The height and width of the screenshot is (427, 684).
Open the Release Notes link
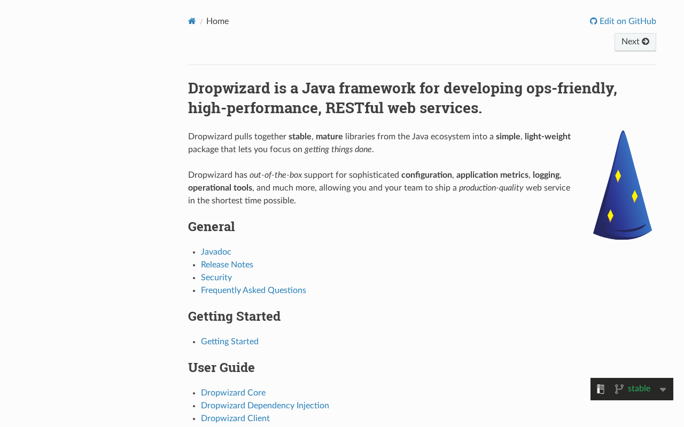[x=227, y=265]
